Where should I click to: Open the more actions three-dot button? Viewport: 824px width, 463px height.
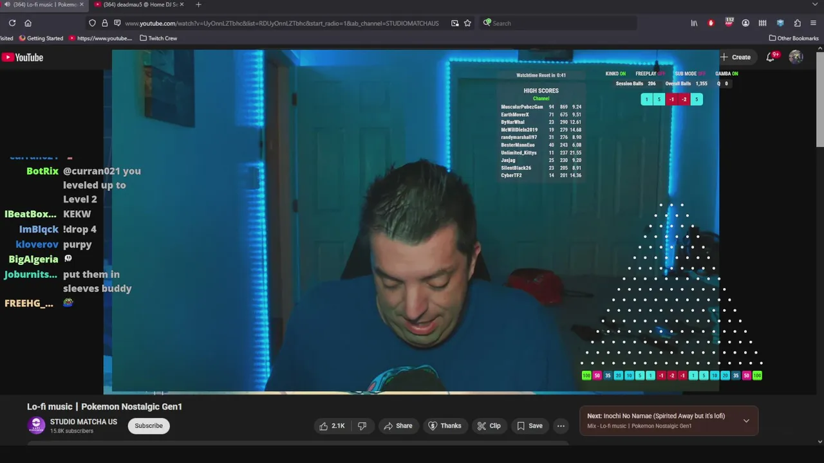[x=561, y=426]
